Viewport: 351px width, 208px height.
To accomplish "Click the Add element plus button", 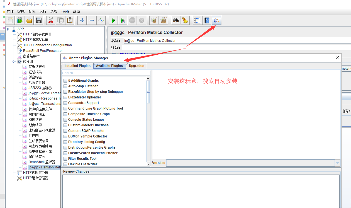I will [82, 20].
